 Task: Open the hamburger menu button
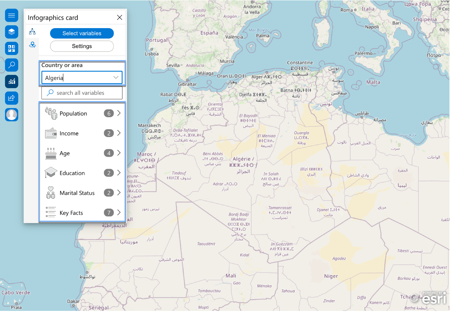[12, 15]
